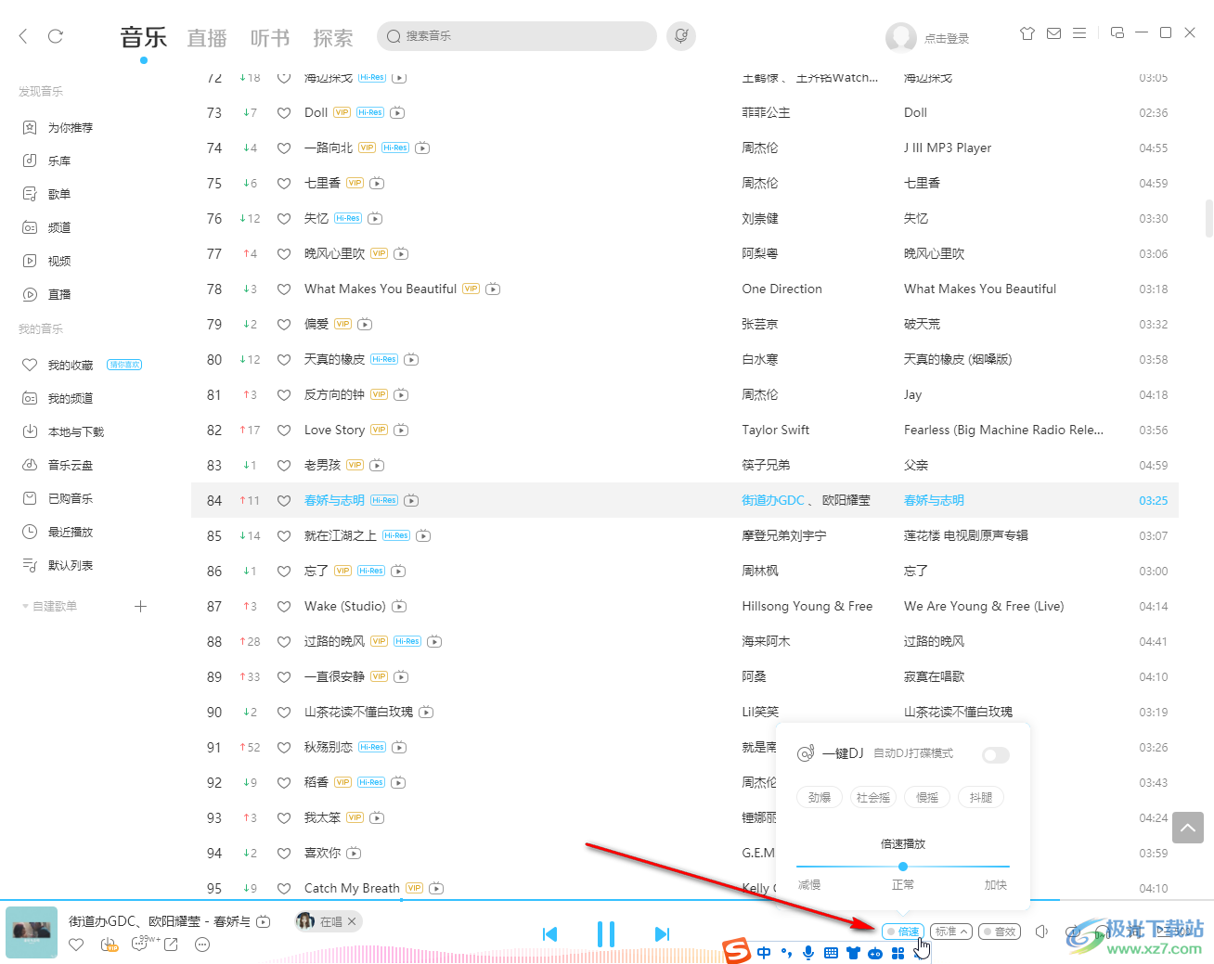Select the 社会摇 DJ style

pos(873,798)
